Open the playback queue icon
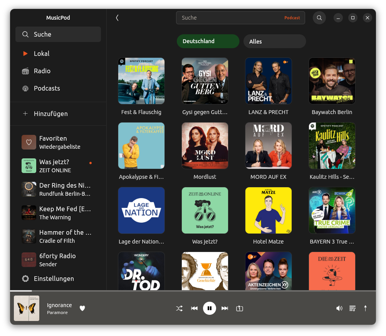The width and height of the screenshot is (386, 336). point(352,308)
